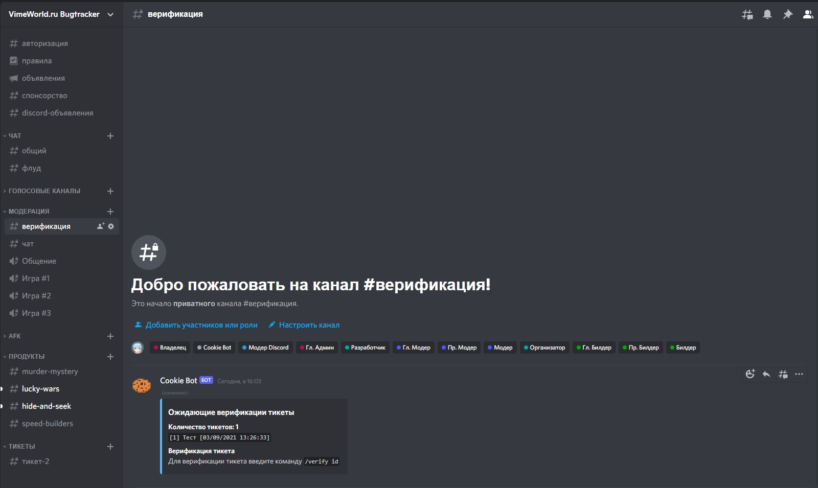
Task: Create thread icon on message toolbar
Action: tap(783, 374)
